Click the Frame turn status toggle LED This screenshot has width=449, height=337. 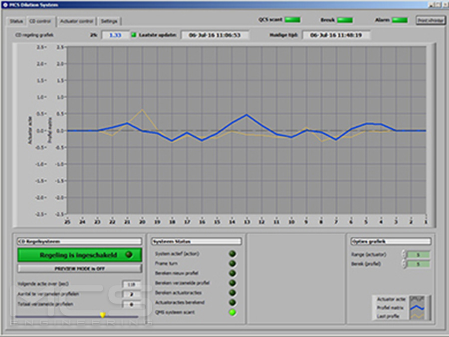[232, 263]
